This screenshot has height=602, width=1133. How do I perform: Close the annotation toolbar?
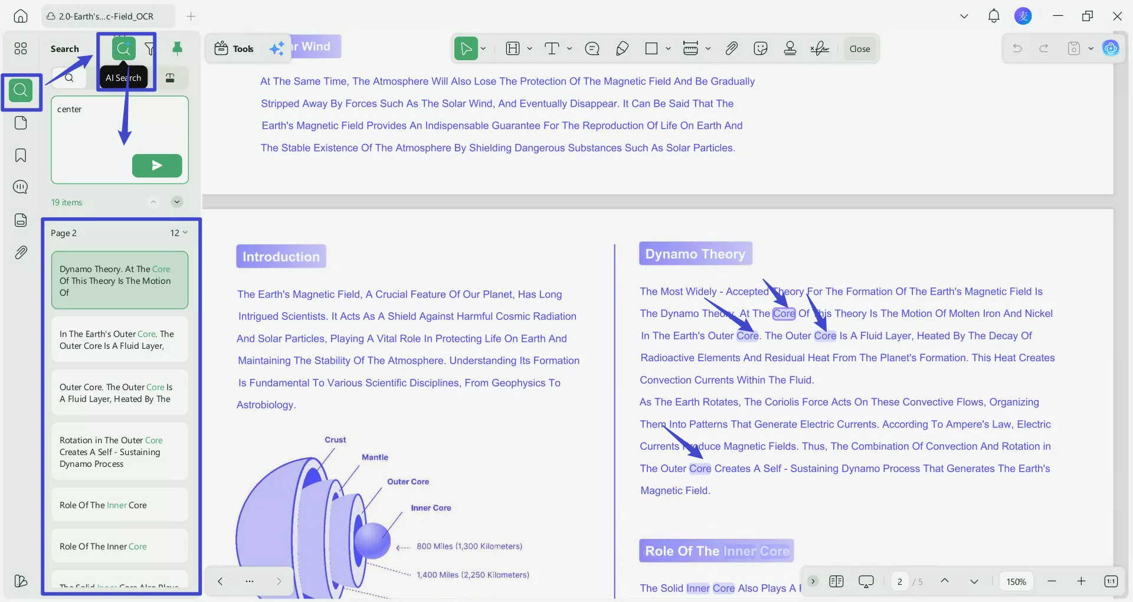tap(859, 48)
